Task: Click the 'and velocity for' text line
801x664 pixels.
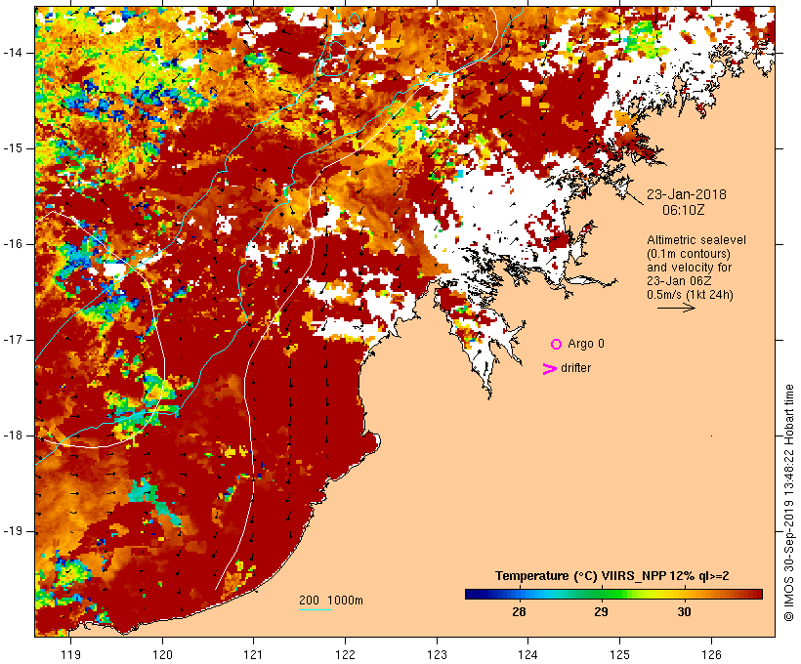Action: click(689, 268)
